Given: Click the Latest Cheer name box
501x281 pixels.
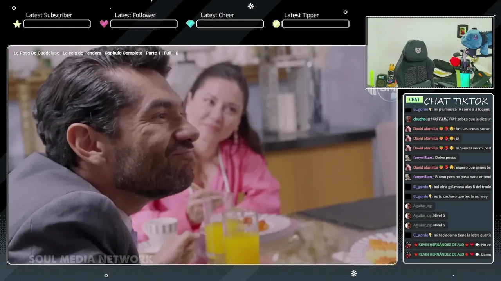Looking at the screenshot, I should (230, 24).
